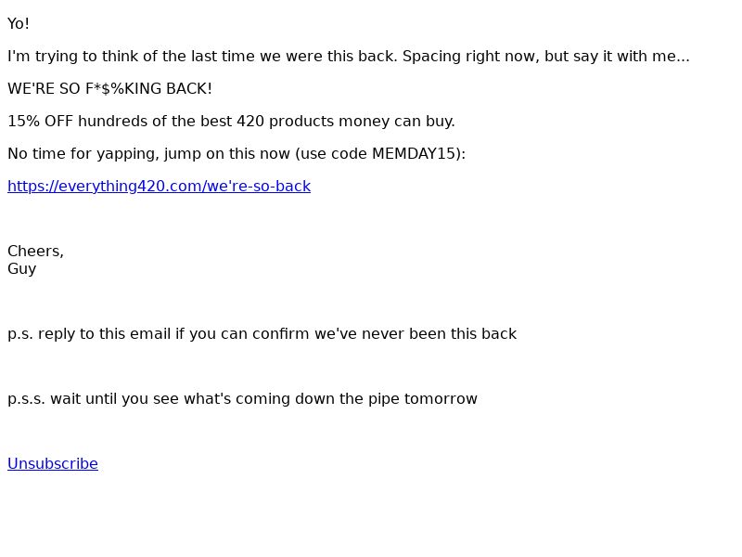The image size is (742, 557).
Task: Click the "Yo!" greeting text
Action: (19, 24)
